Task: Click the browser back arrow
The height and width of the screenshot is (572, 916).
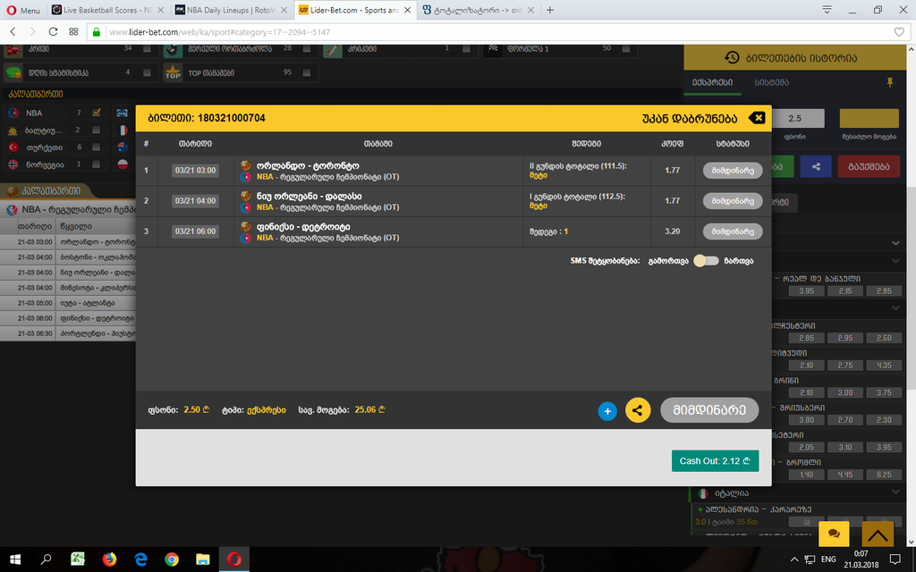Action: click(13, 31)
